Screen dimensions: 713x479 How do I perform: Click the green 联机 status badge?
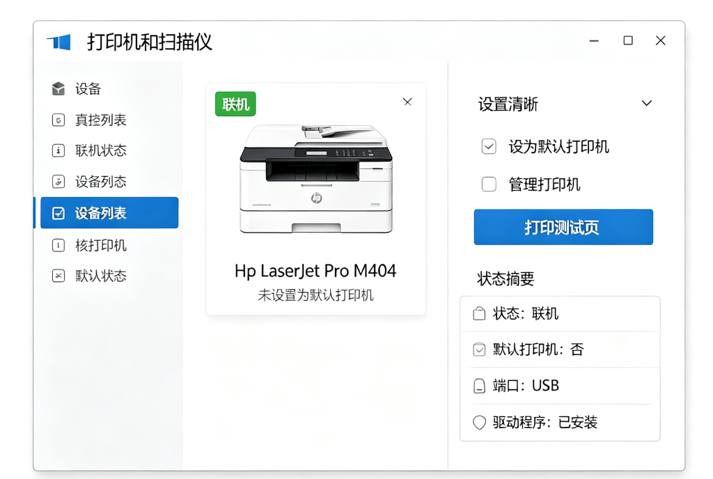click(x=235, y=104)
